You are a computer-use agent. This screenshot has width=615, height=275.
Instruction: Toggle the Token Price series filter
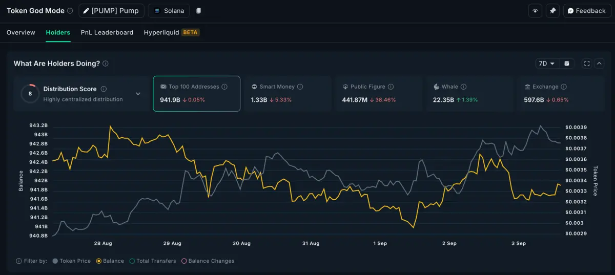[x=71, y=261]
